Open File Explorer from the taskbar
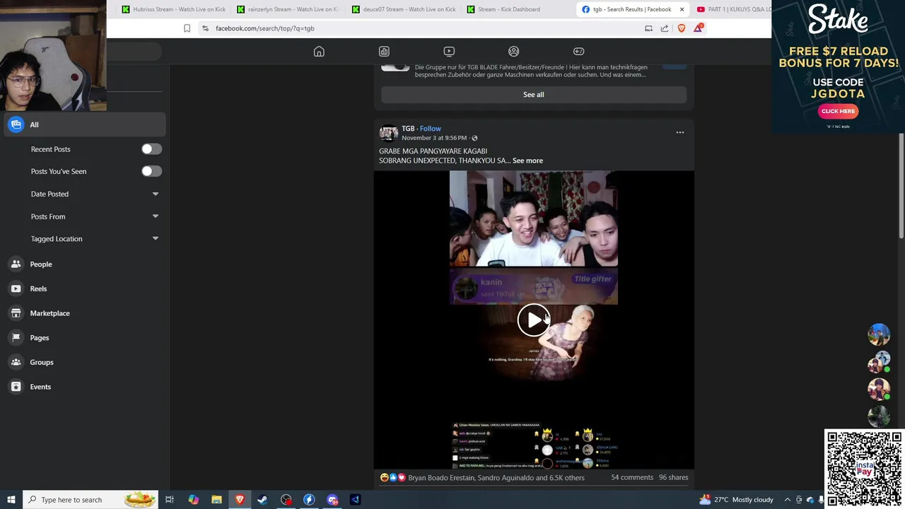The image size is (905, 509). pyautogui.click(x=216, y=500)
